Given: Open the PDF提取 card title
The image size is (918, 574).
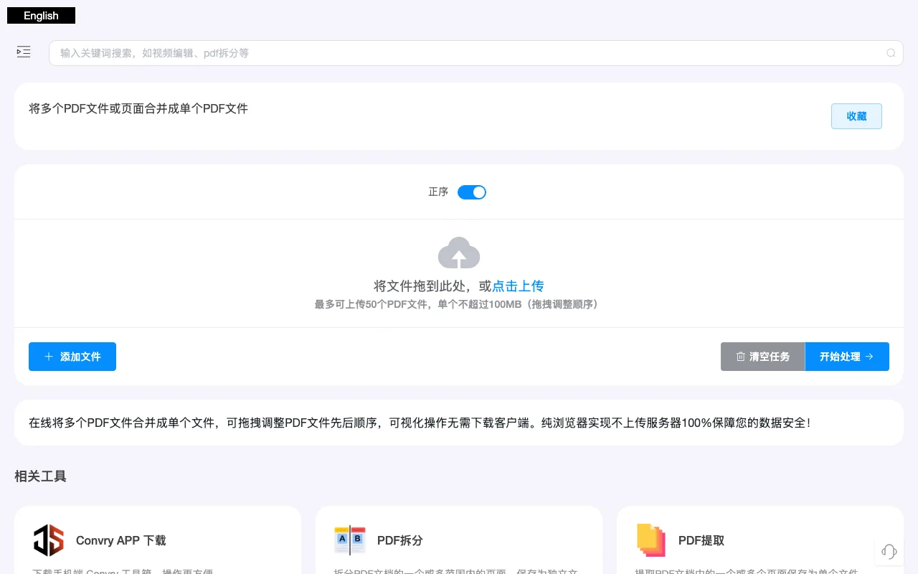Looking at the screenshot, I should tap(701, 541).
